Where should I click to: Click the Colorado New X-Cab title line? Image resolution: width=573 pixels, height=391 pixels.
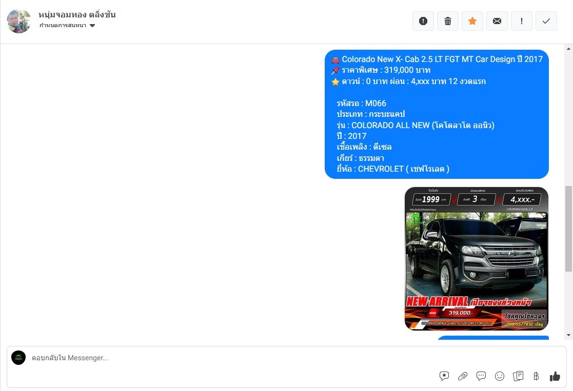pyautogui.click(x=437, y=59)
